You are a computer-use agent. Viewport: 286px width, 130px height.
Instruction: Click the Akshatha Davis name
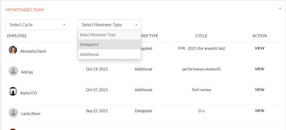33,51
